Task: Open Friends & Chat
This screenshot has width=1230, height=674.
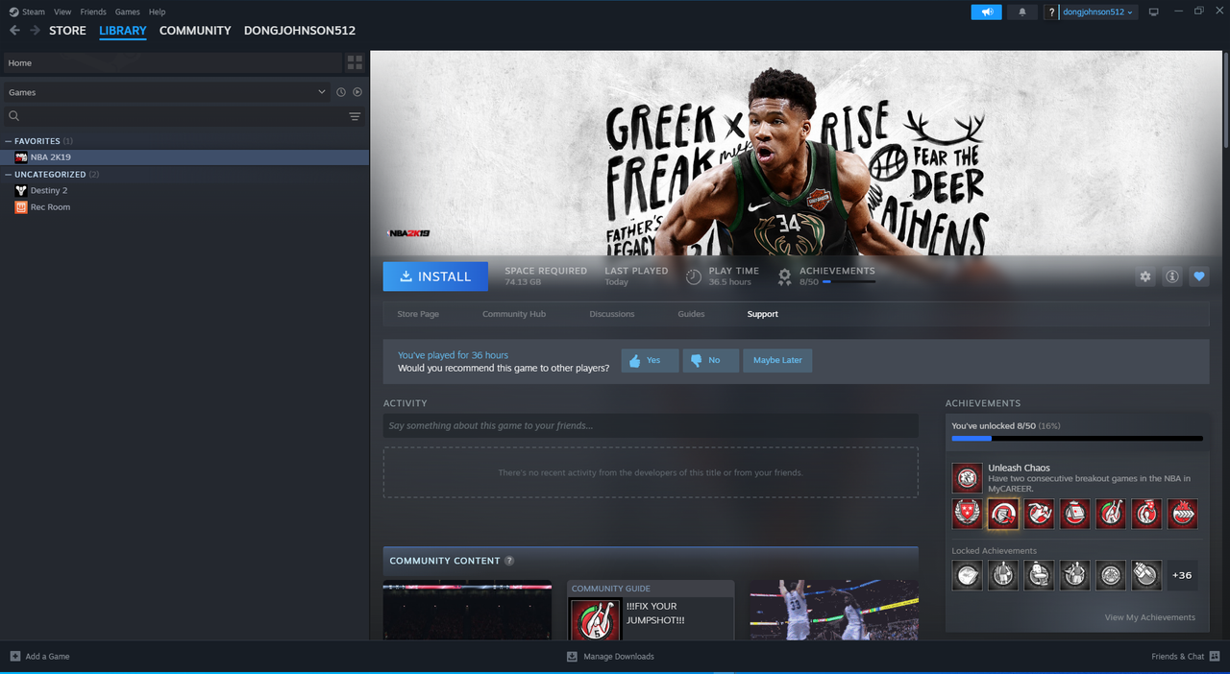Action: click(1185, 657)
